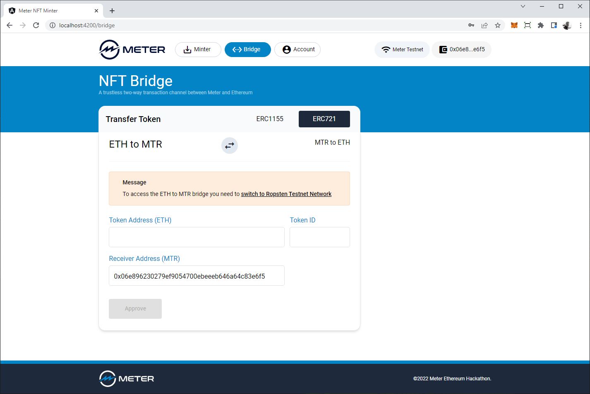Click the swap direction arrows icon
590x394 pixels.
[230, 146]
